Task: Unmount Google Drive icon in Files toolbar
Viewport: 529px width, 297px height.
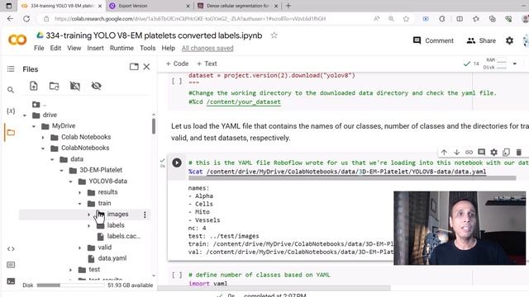Action: (75, 86)
